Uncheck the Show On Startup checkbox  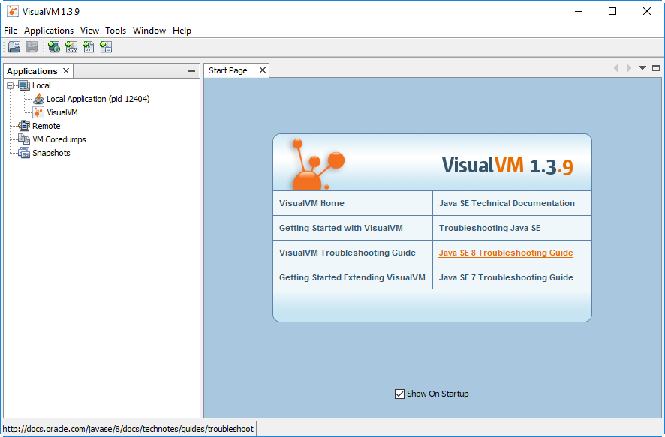(399, 394)
